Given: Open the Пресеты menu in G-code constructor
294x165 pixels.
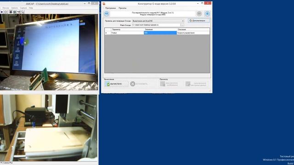Looking at the screenshot, I should (x=123, y=8).
